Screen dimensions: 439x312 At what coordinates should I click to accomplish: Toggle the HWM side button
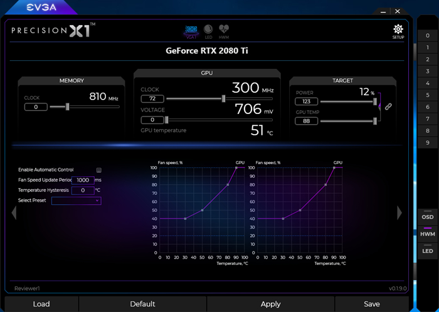coord(428,233)
